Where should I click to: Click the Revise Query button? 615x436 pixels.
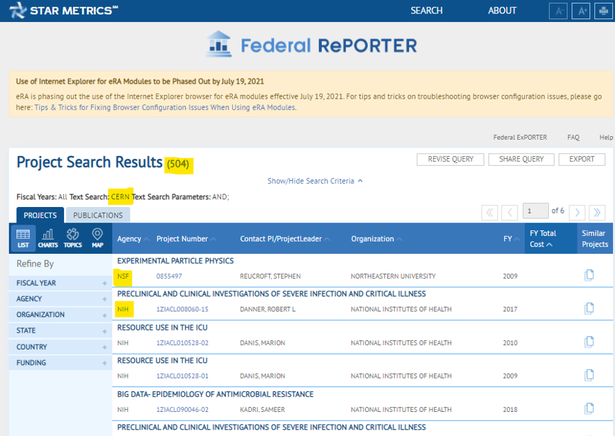[450, 160]
